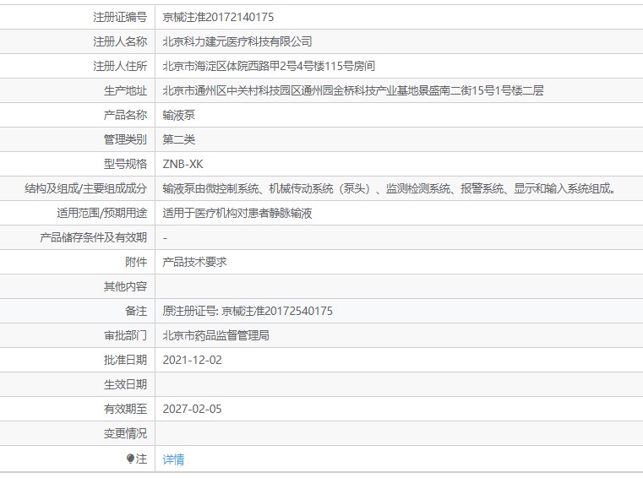Select management class 第二类
The width and height of the screenshot is (643, 478).
(x=178, y=139)
